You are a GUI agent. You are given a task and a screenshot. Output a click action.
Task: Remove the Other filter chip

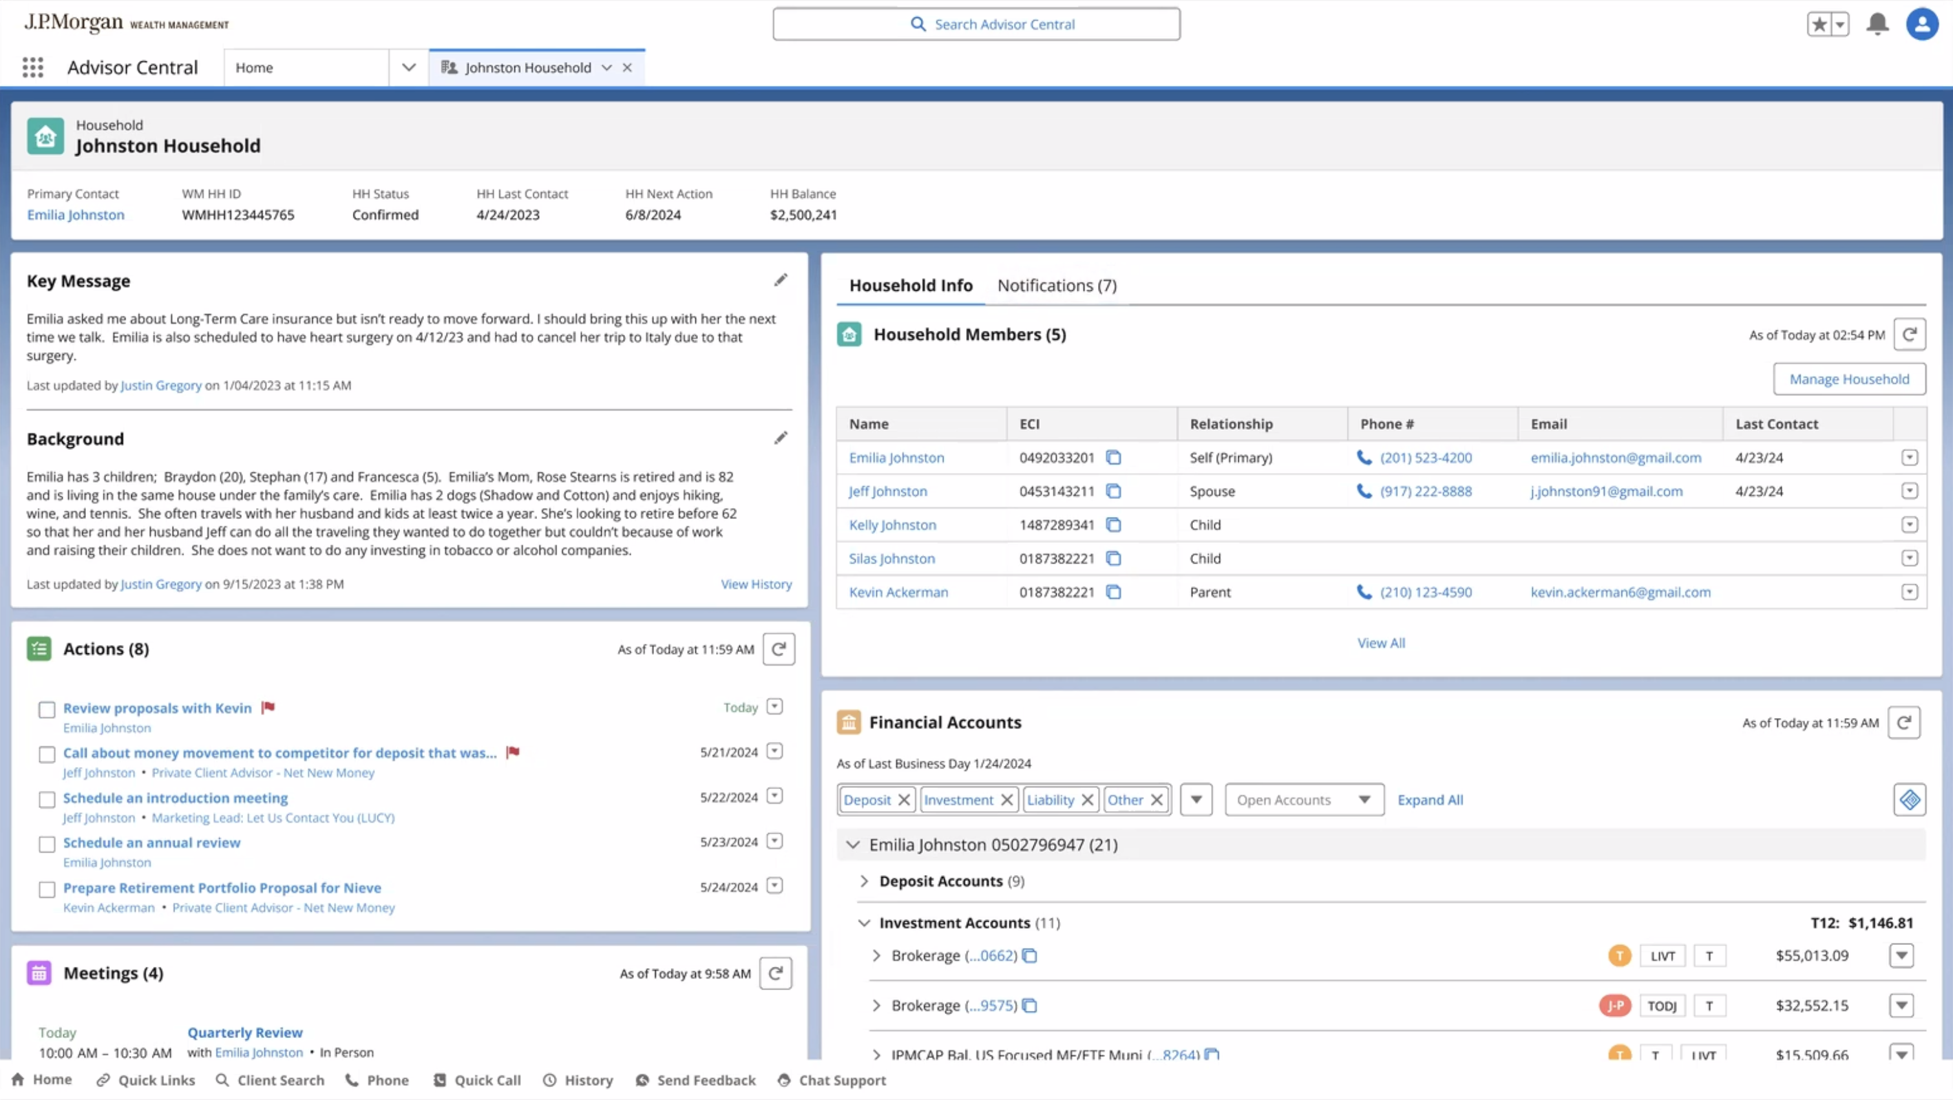(1157, 799)
